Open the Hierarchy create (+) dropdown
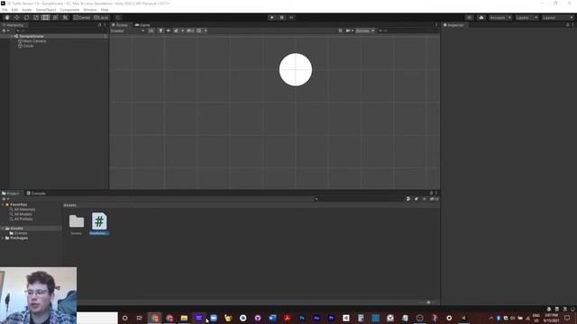Image resolution: width=577 pixels, height=324 pixels. click(5, 31)
